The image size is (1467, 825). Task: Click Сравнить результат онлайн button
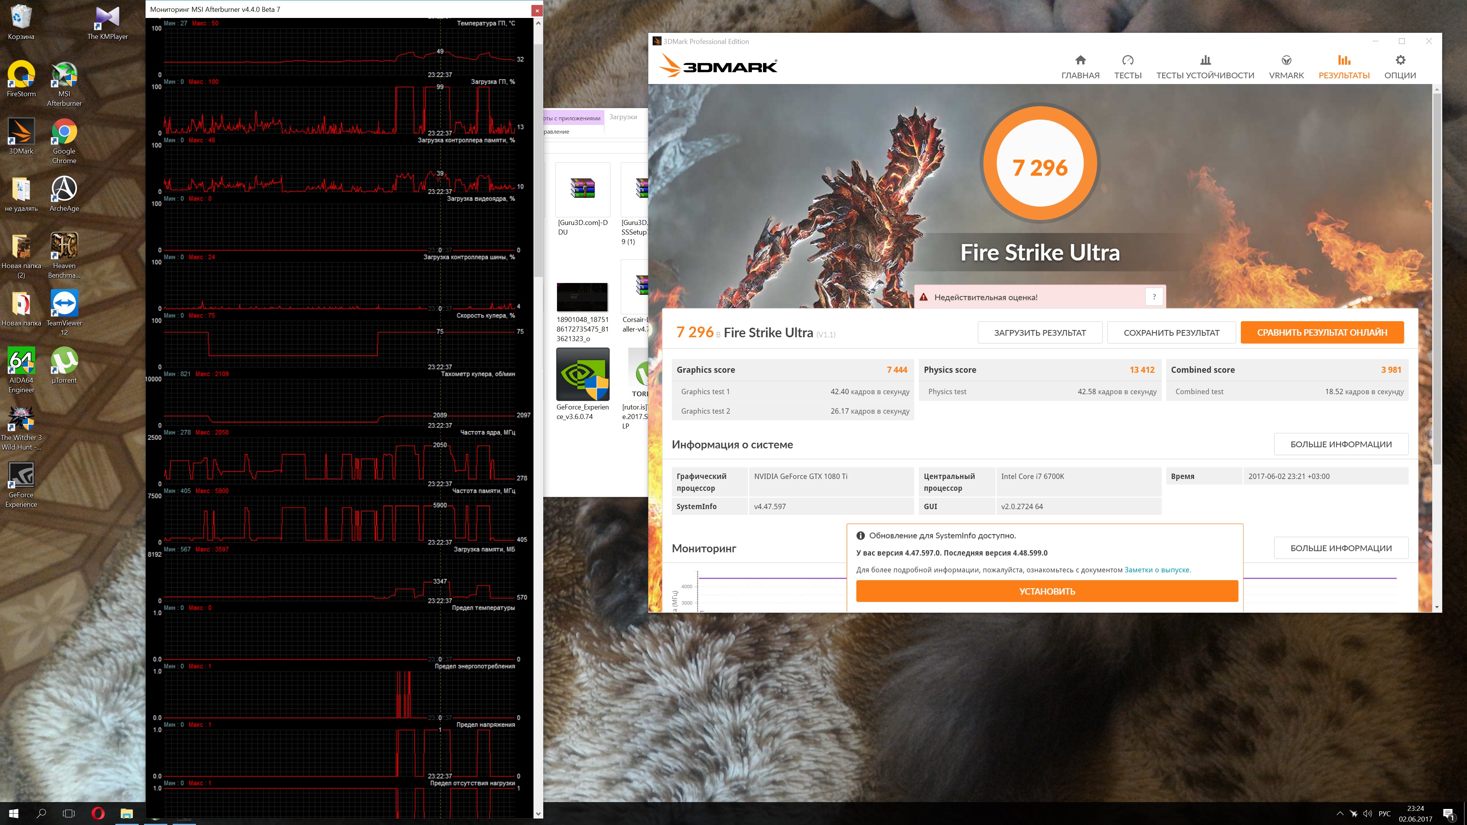1322,333
